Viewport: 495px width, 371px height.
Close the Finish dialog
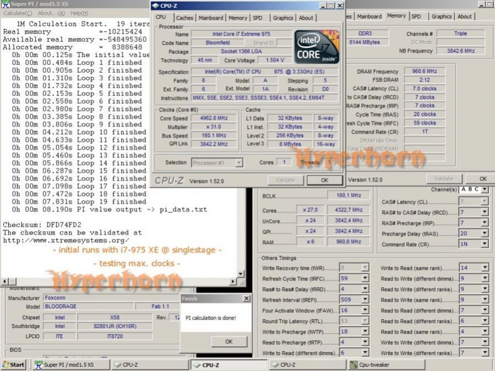point(246,298)
